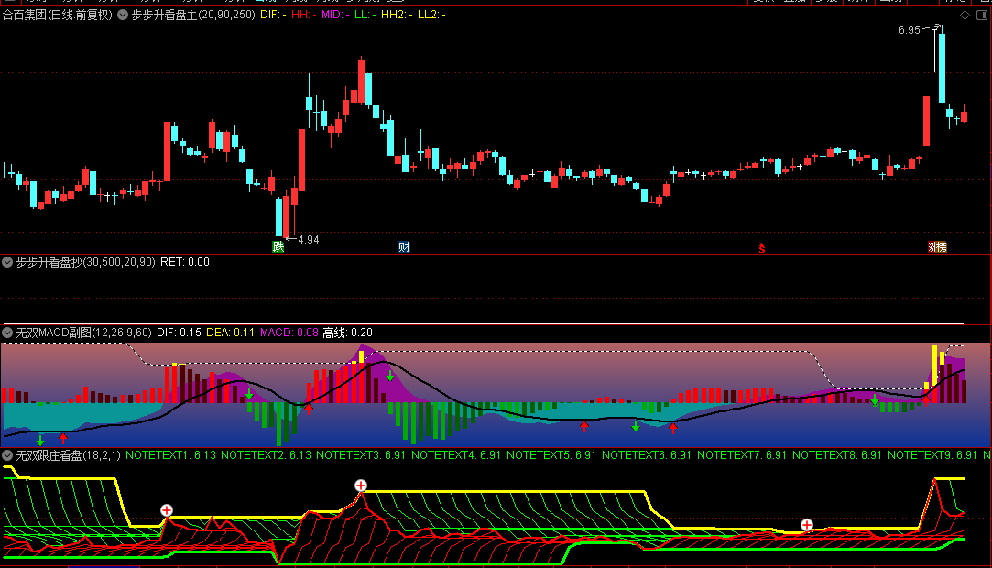Click the red $ marker on the main chart
The height and width of the screenshot is (568, 992).
tap(761, 246)
